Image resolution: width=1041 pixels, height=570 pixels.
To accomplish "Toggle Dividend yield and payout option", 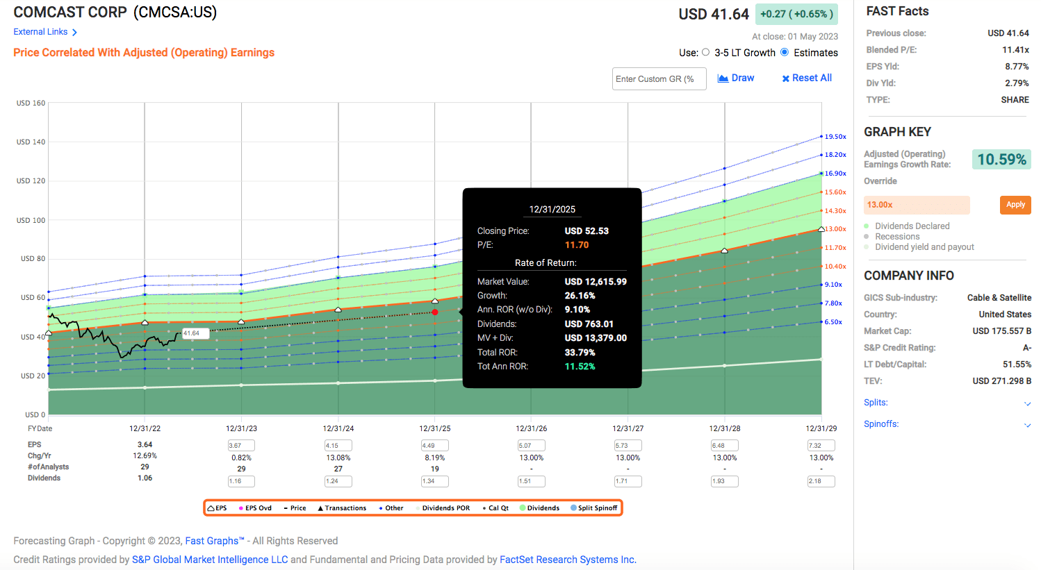I will pos(919,247).
